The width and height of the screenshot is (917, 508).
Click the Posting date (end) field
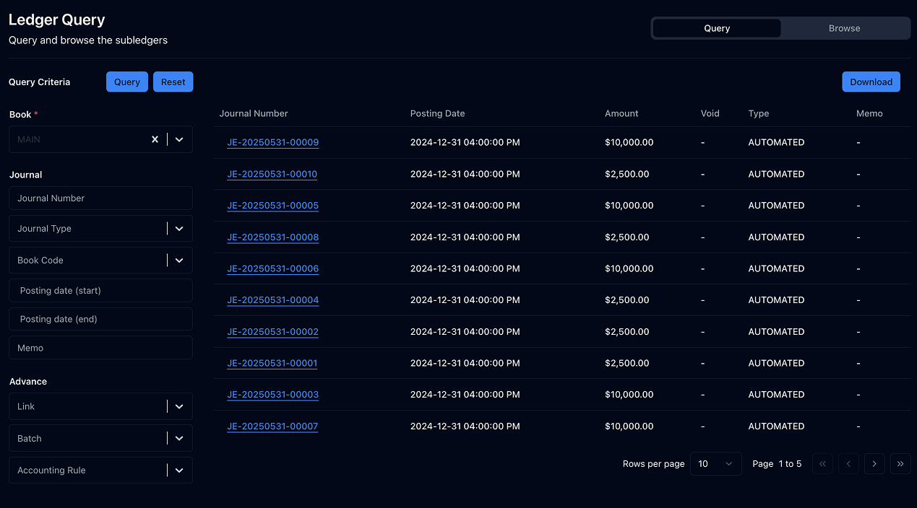101,319
